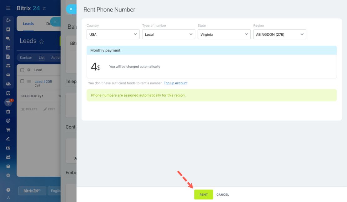Click the DELETE action under the list
The height and width of the screenshot is (202, 347).
pyautogui.click(x=29, y=109)
